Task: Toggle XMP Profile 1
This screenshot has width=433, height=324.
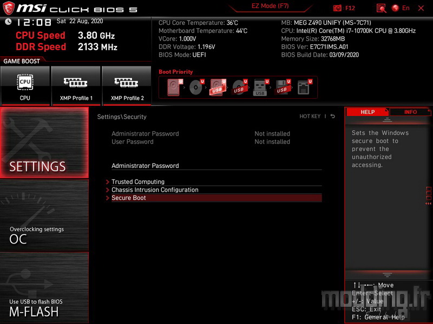Action: (x=76, y=86)
